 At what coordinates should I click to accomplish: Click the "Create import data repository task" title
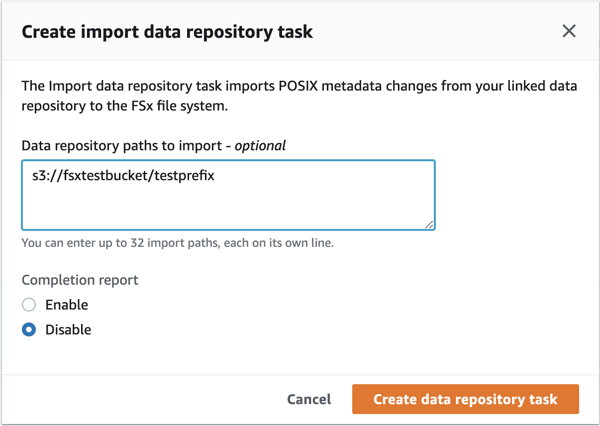(167, 32)
